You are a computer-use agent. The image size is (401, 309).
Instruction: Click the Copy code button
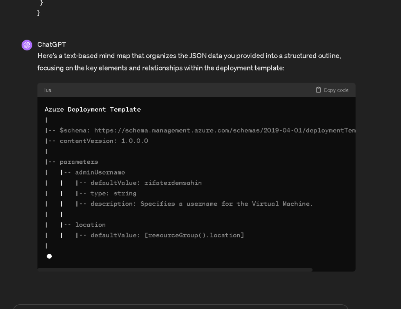pos(332,90)
